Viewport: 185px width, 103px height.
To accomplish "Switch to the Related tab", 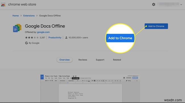I will pos(117,60).
